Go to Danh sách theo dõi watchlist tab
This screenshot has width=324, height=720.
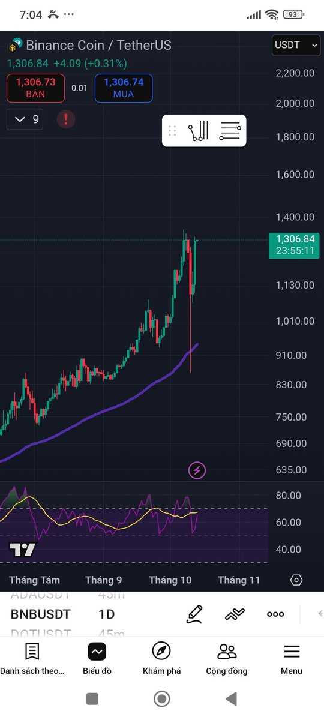(x=32, y=658)
